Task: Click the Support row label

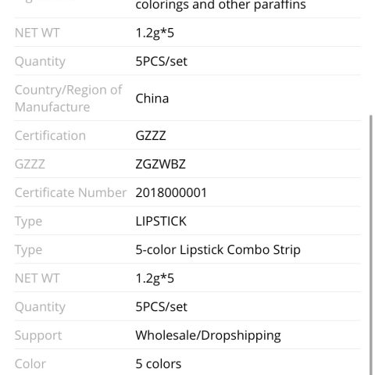Action: pyautogui.click(x=38, y=335)
